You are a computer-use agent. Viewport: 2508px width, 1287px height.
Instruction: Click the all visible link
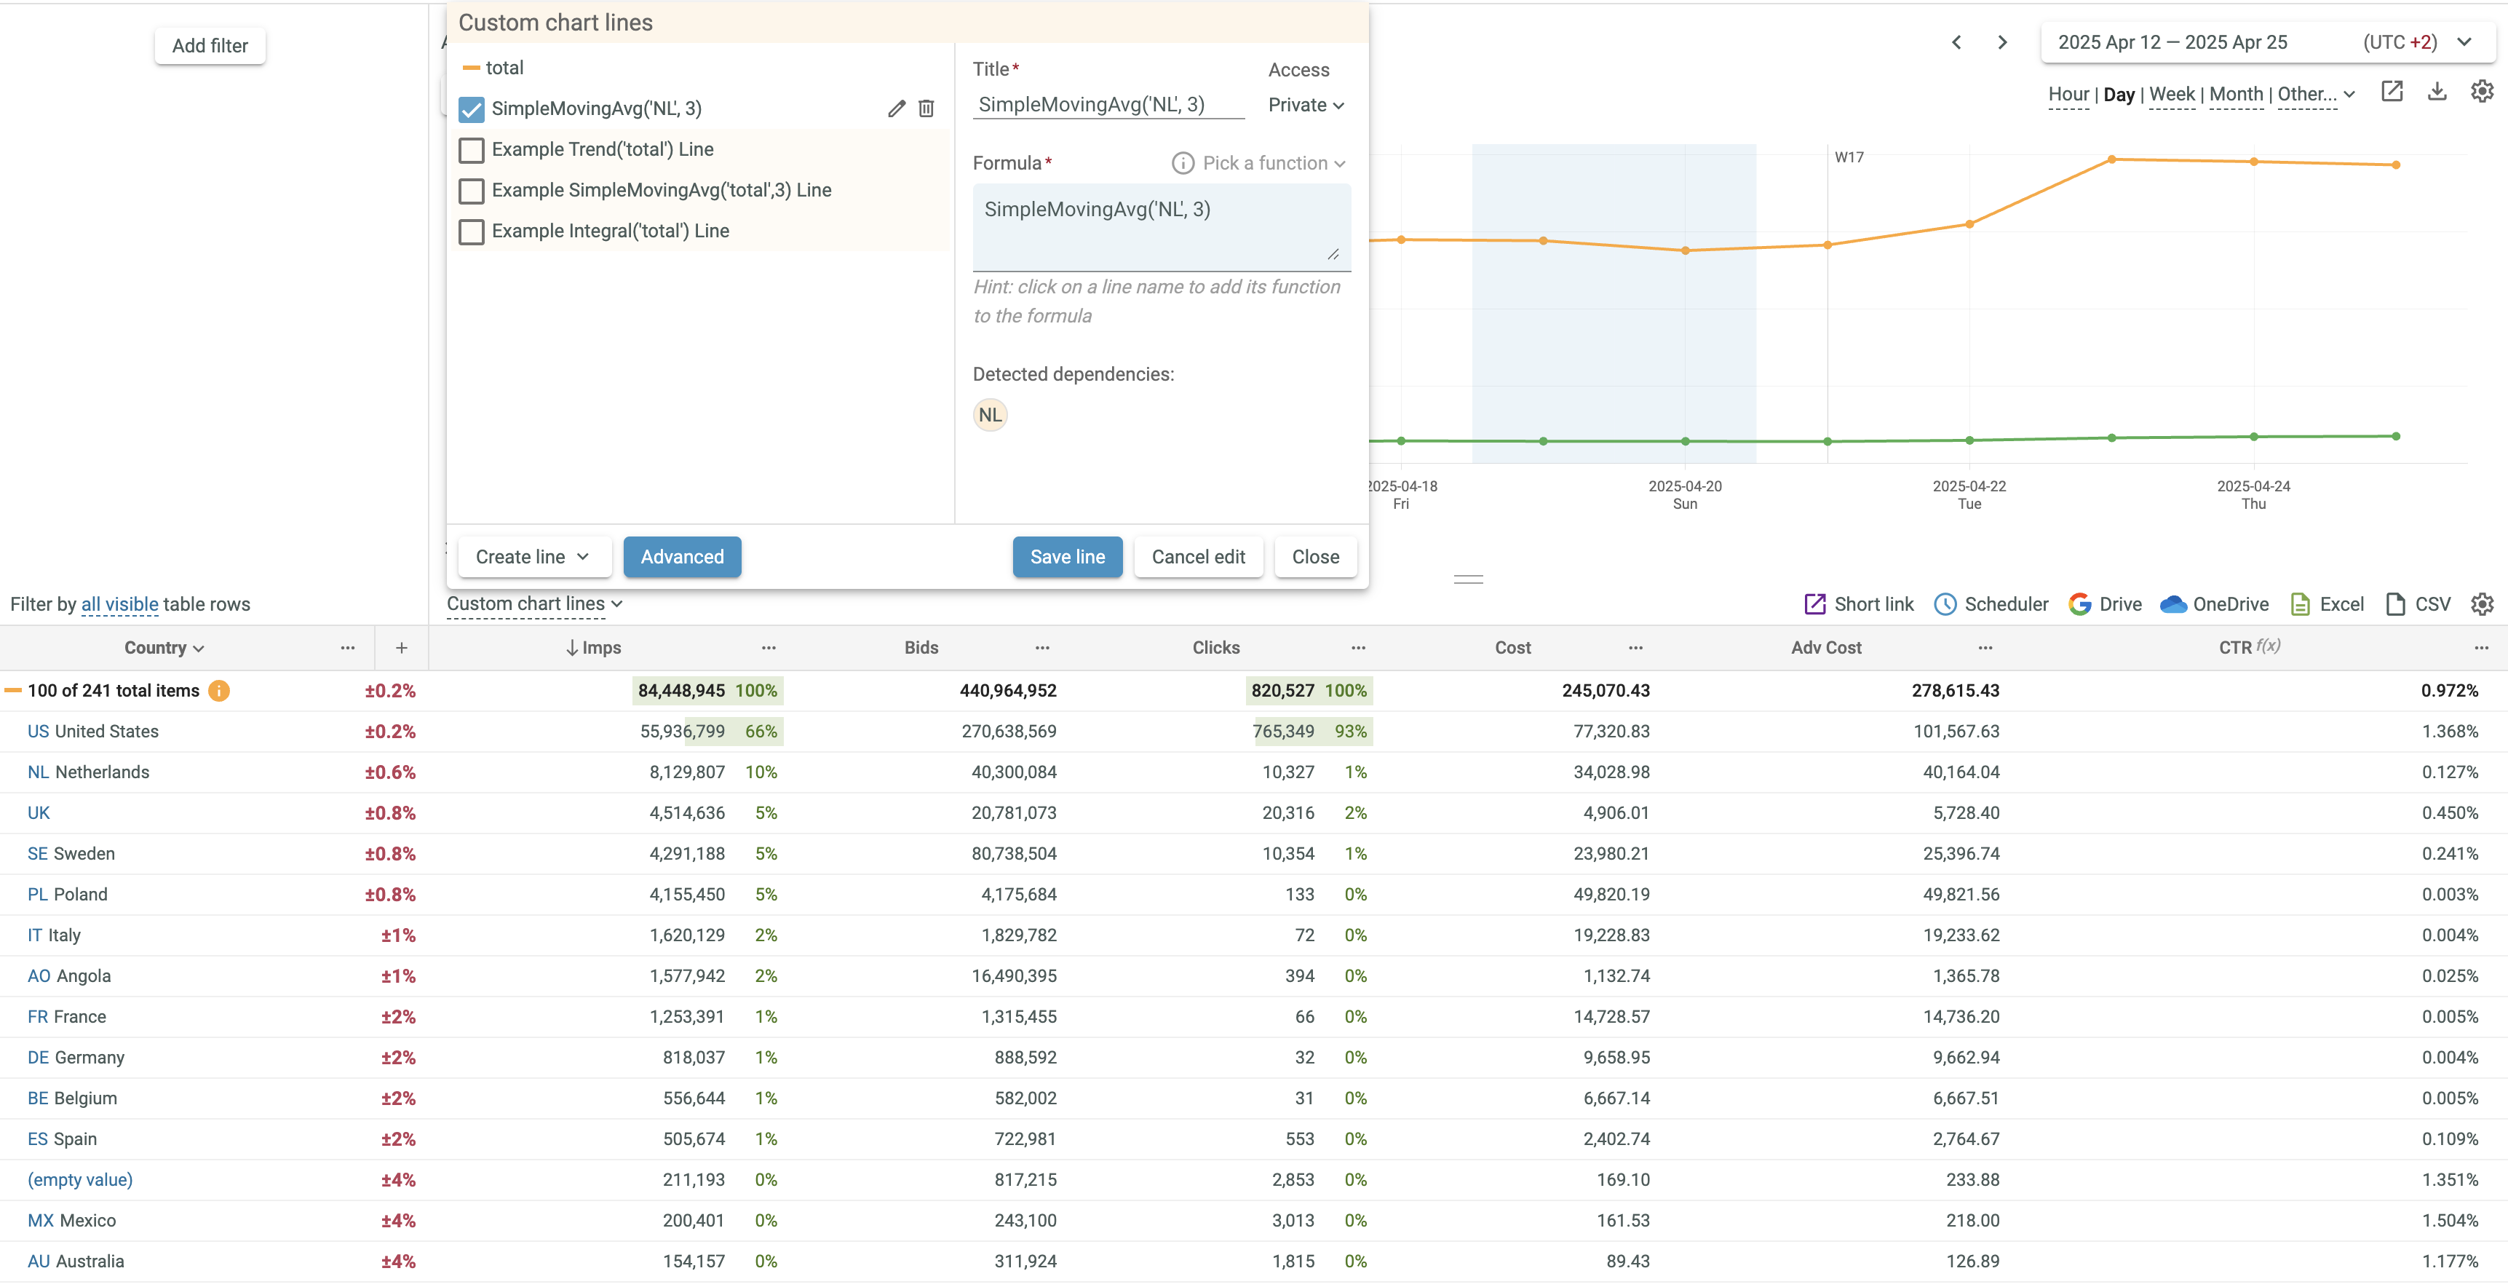click(x=119, y=605)
